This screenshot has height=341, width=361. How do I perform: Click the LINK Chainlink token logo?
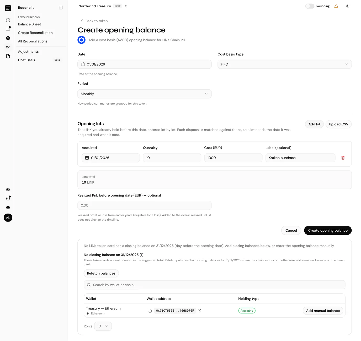pyautogui.click(x=82, y=40)
